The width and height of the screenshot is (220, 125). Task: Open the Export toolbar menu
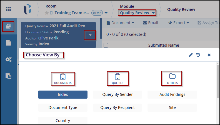[x=179, y=23]
